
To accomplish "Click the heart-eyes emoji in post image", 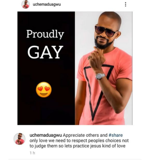I will coord(44,90).
